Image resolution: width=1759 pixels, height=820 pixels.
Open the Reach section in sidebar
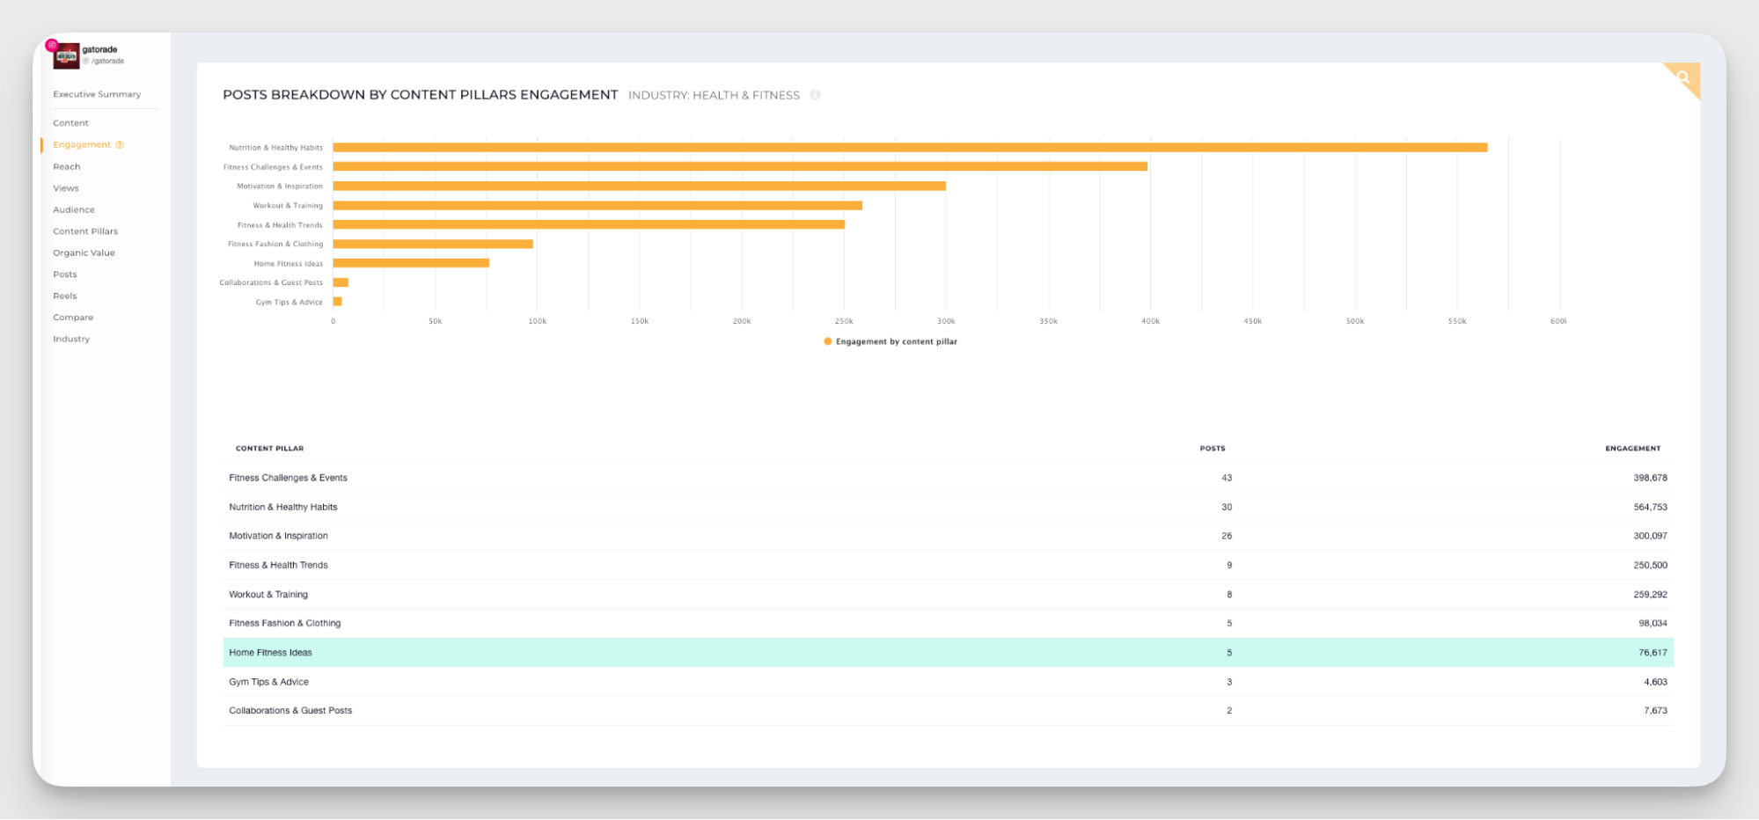click(x=67, y=166)
